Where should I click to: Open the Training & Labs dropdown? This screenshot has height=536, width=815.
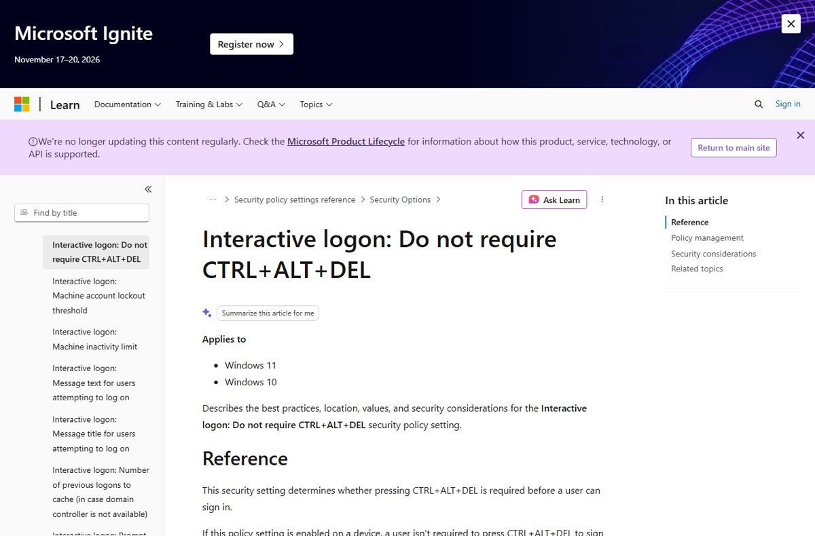[209, 104]
